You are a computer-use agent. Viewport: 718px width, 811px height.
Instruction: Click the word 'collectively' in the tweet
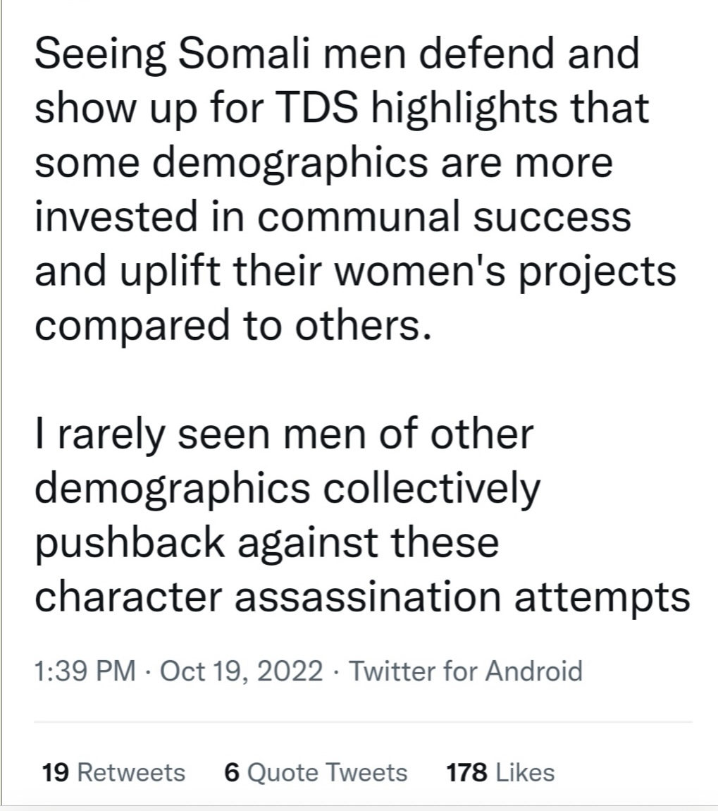[x=431, y=489]
